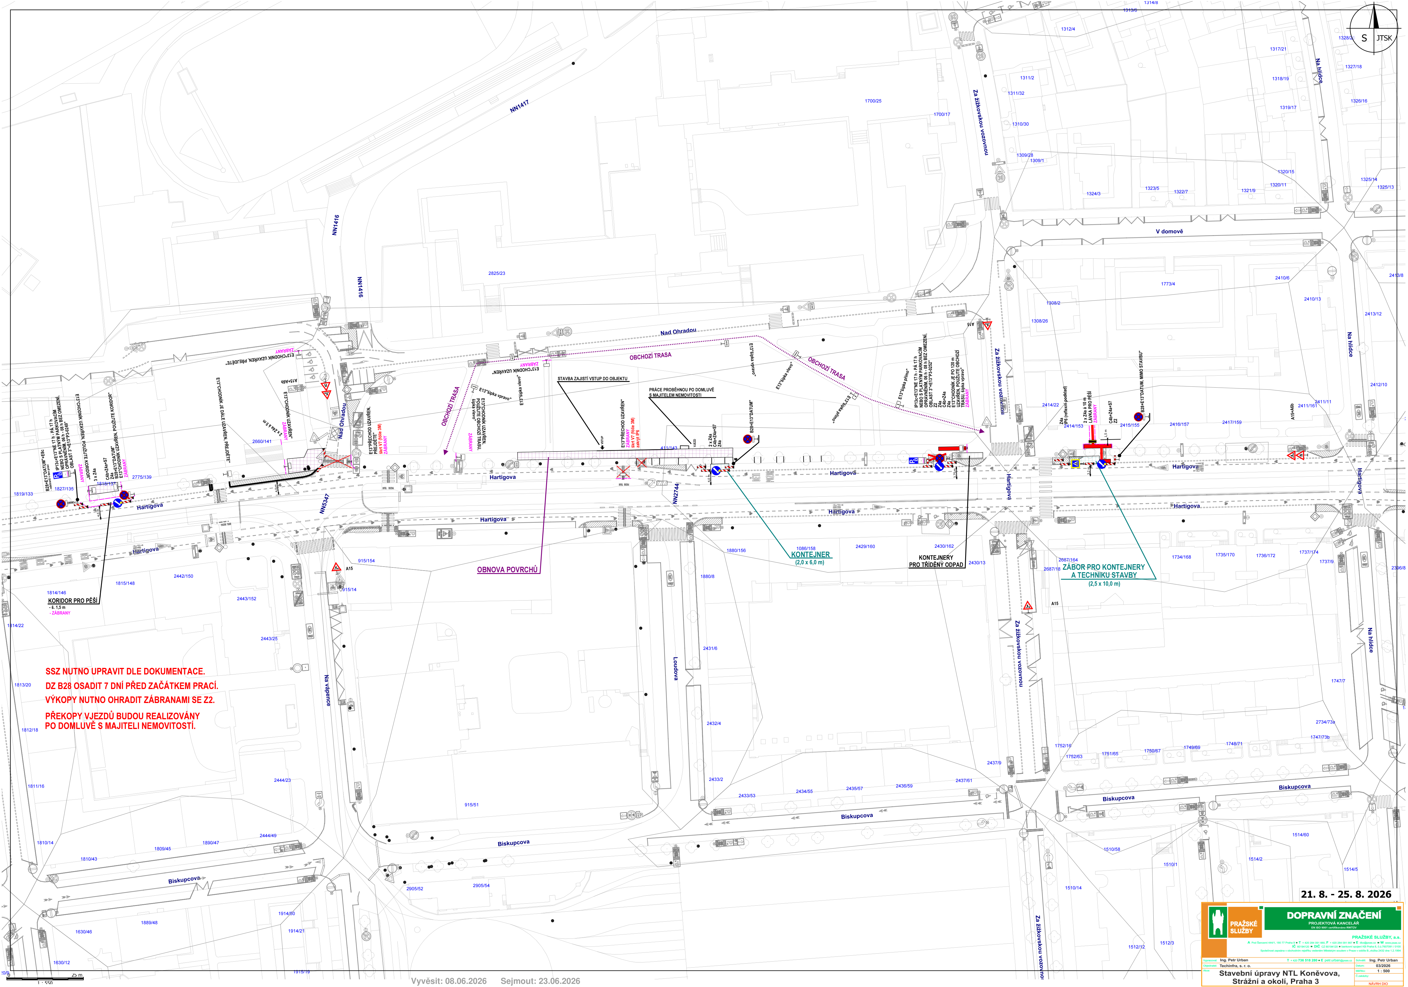1408x987 pixels.
Task: Click the scale value 1 : 500
Action: [x=1383, y=971]
